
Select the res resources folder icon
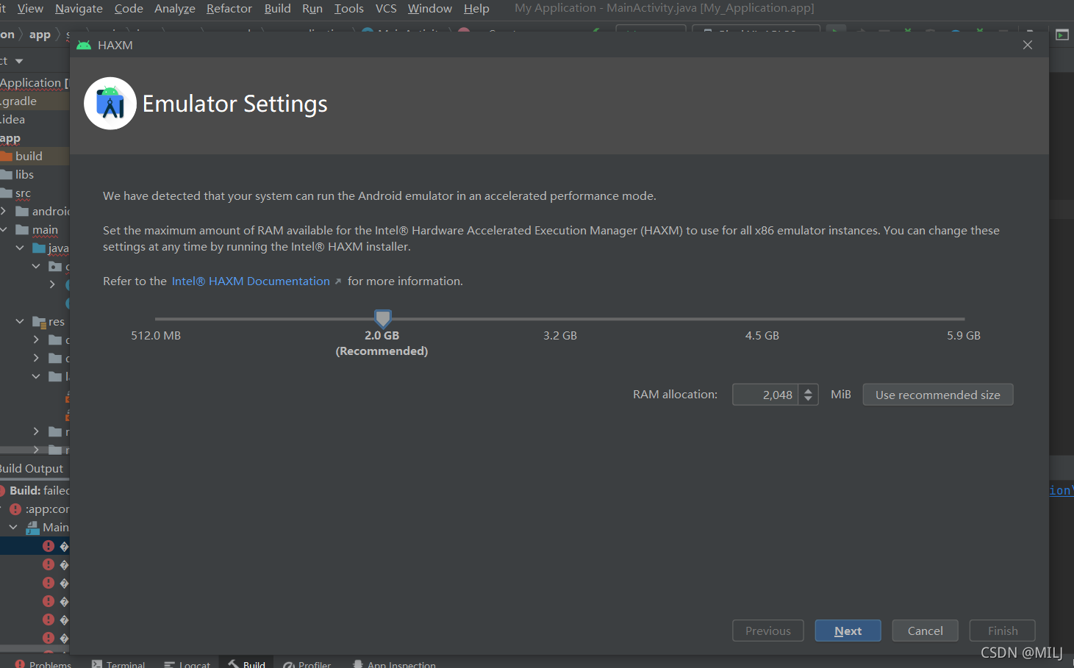40,322
